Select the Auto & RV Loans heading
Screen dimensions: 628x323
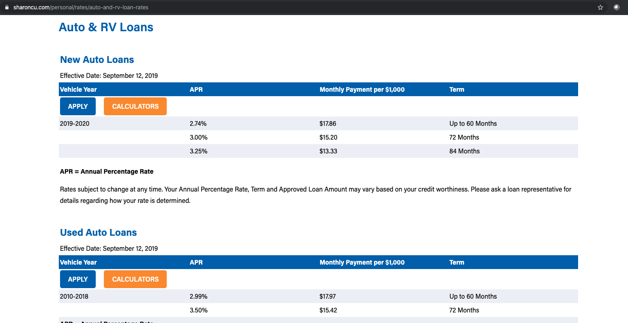tap(106, 27)
